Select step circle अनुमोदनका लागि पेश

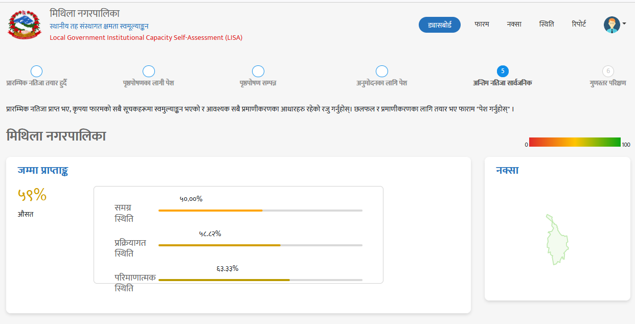[382, 72]
